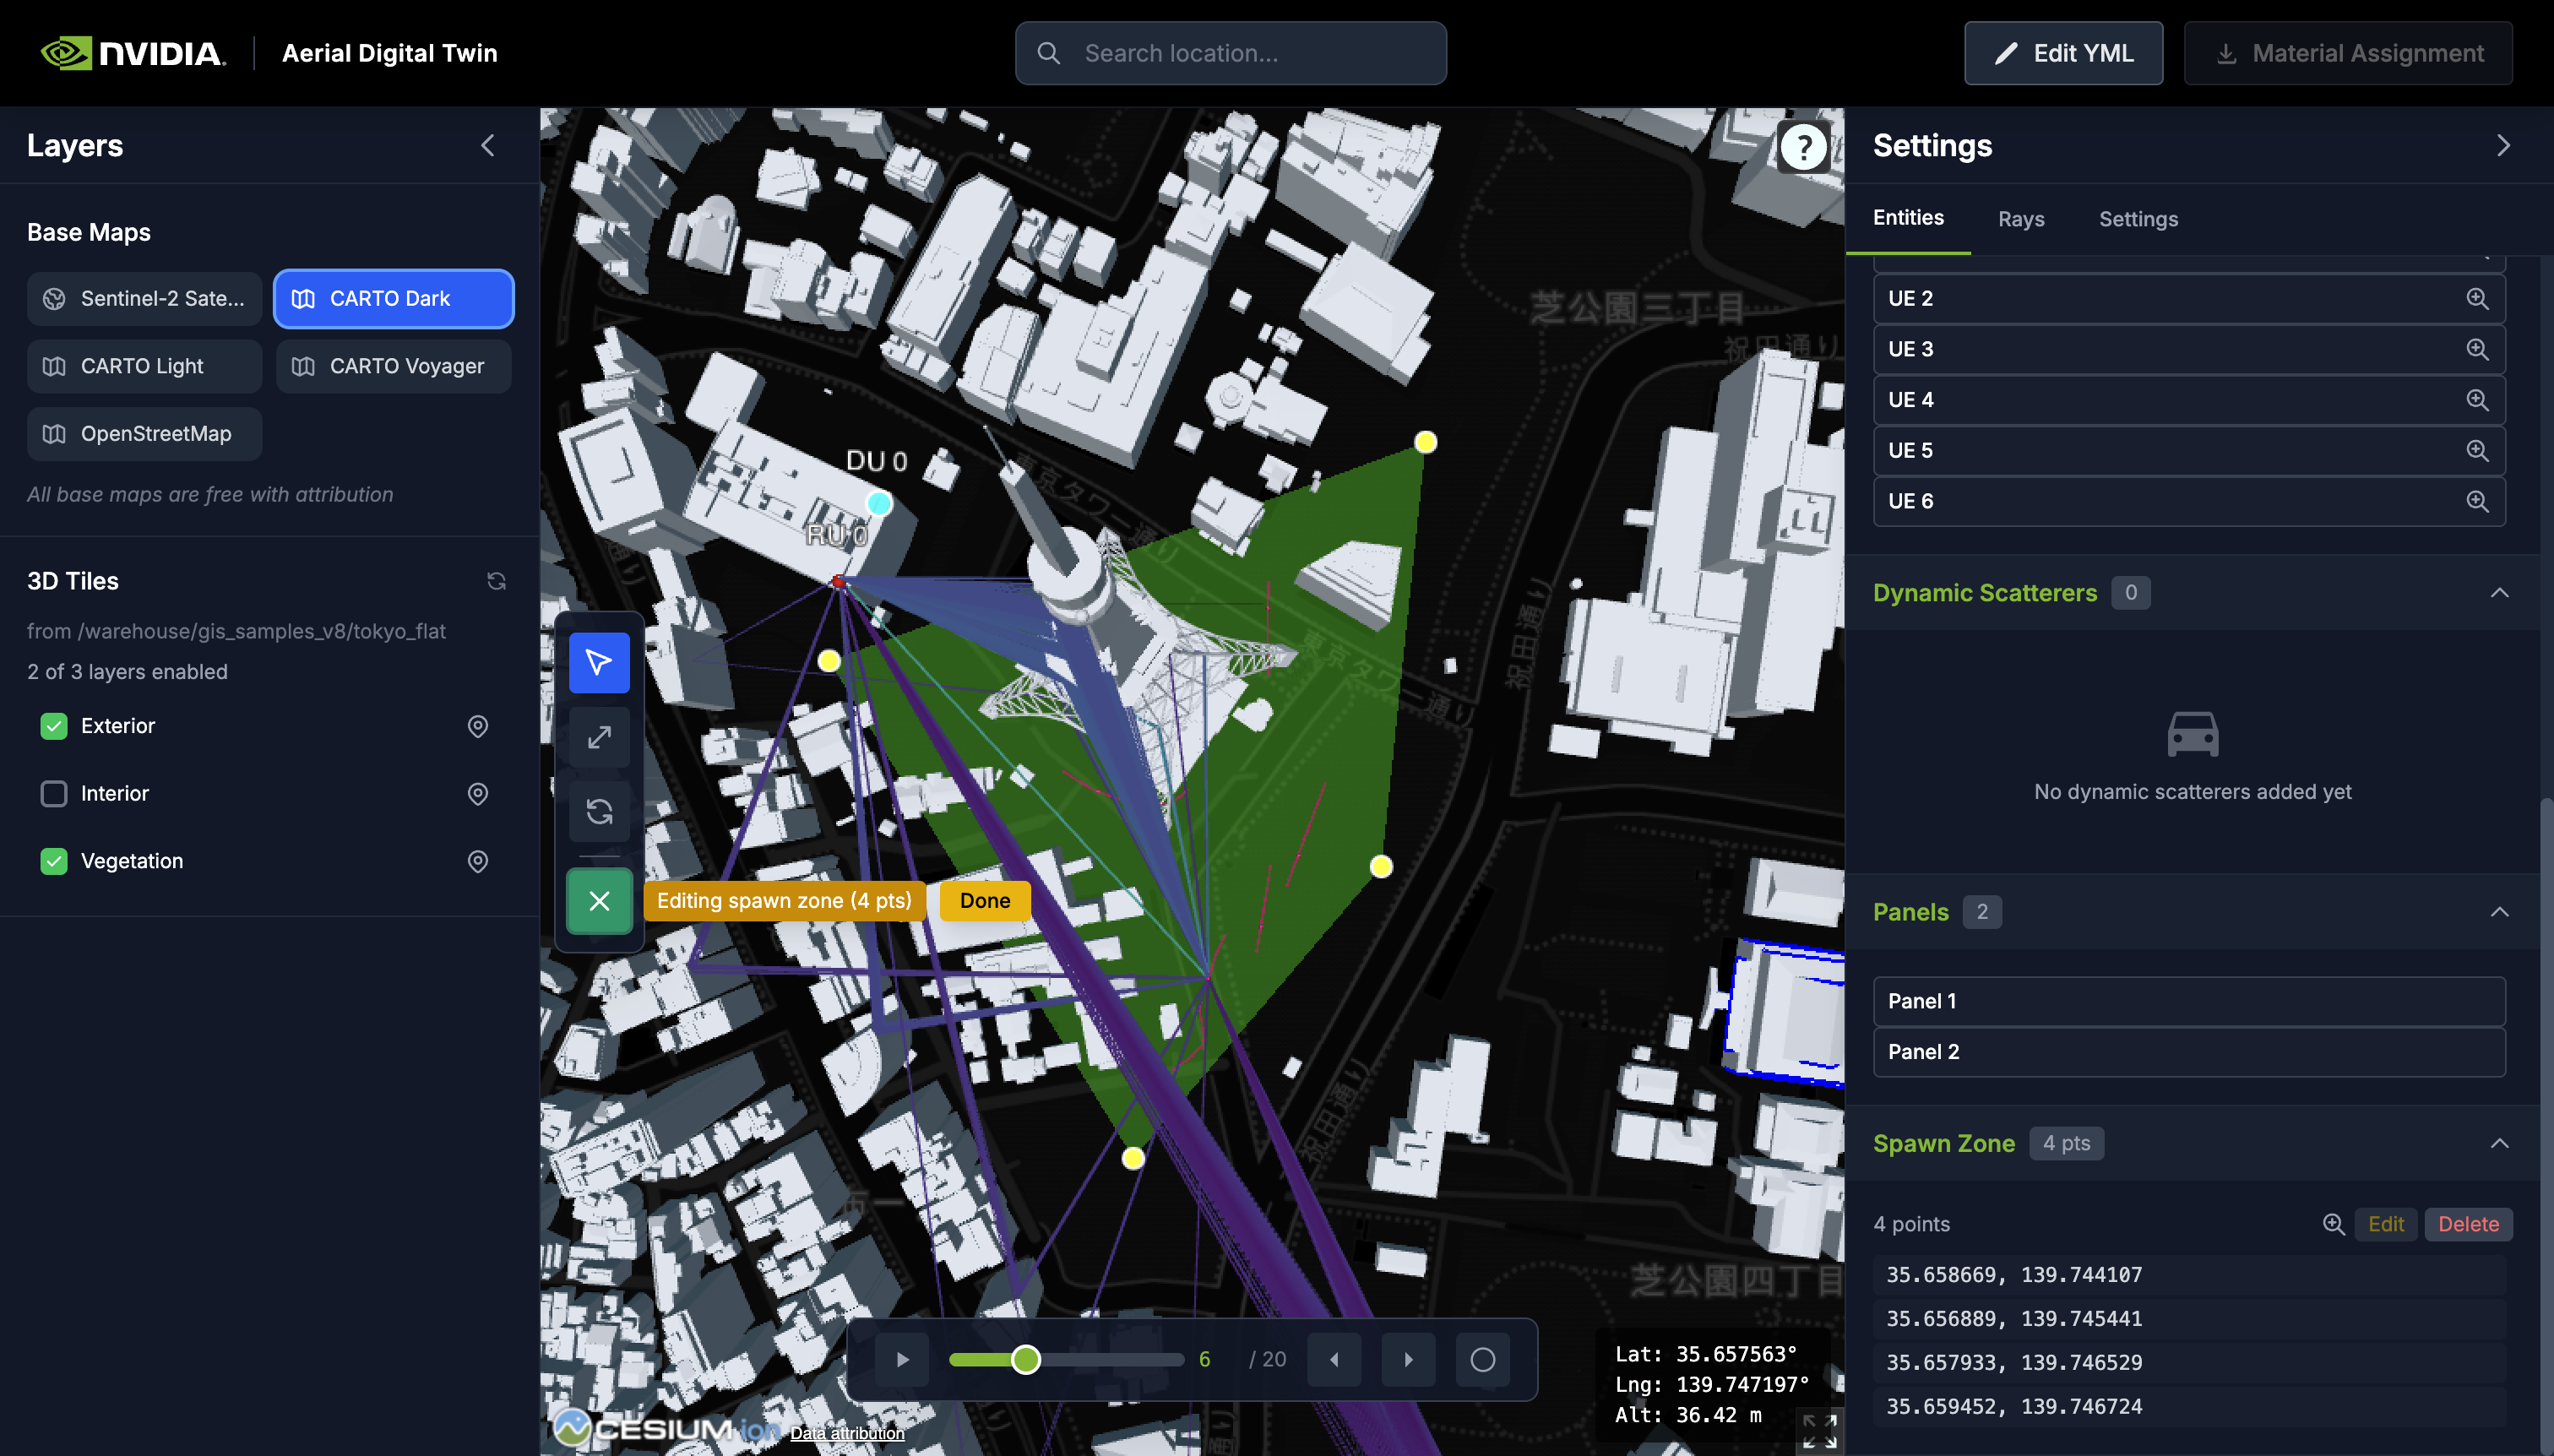This screenshot has width=2554, height=1456.
Task: Zoom to UE 4 entity
Action: pyautogui.click(x=2477, y=400)
